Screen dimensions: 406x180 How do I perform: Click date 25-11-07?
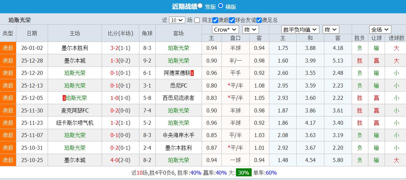[32, 135]
